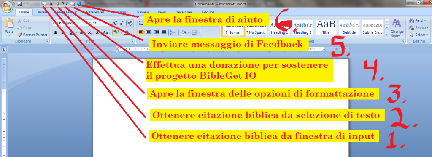Viewport: 432px width, 157px height.
Task: Click the envelope Feedback icon
Action: point(72,4)
